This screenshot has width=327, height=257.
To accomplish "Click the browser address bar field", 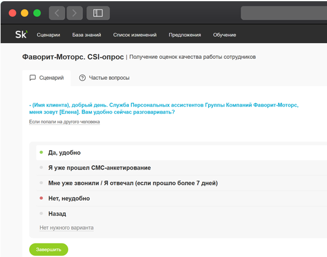I will click(x=284, y=13).
